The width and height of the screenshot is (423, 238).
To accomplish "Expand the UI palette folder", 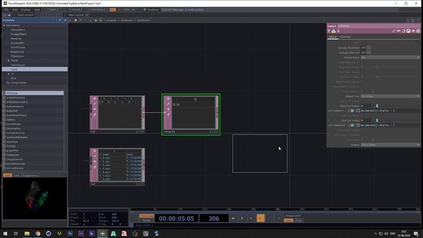I will (x=9, y=73).
